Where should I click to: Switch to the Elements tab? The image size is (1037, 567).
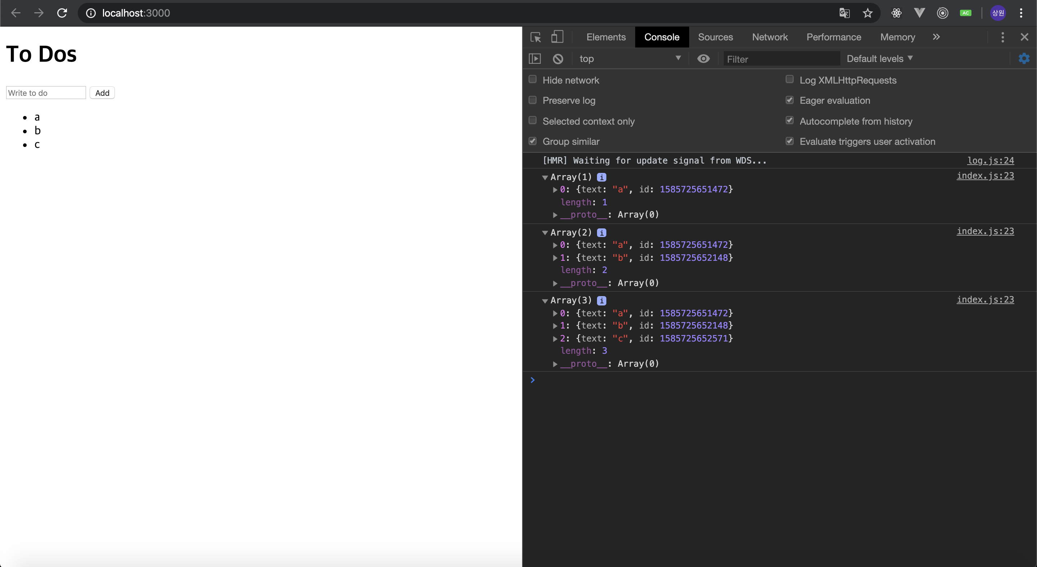[x=606, y=37]
